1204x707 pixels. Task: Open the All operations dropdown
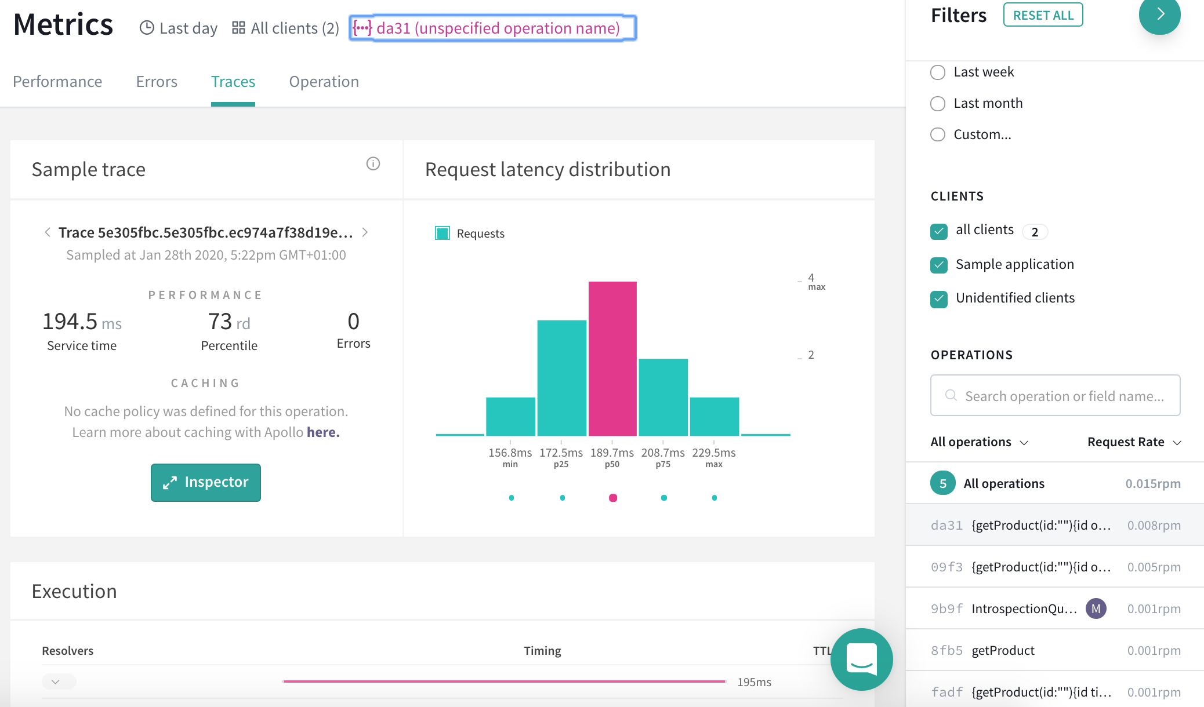pyautogui.click(x=979, y=442)
